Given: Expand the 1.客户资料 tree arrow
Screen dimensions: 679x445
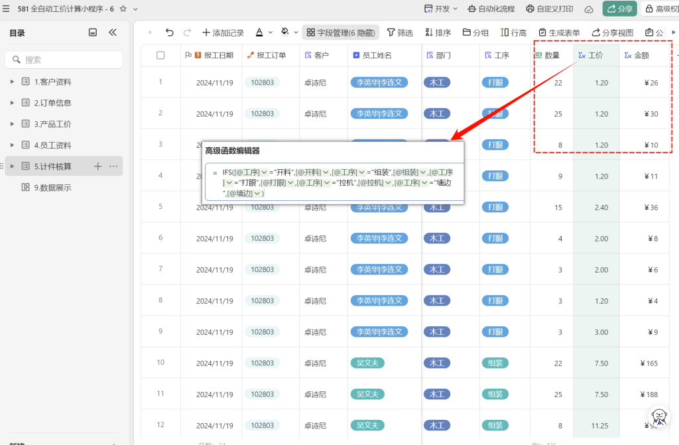Looking at the screenshot, I should [x=12, y=82].
